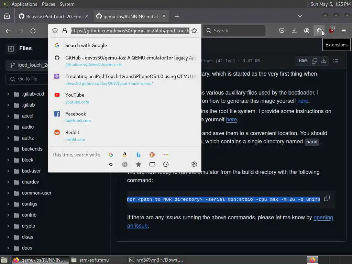The height and width of the screenshot is (264, 352).
Task: Expand the .gitlab-ci.d folder
Action: [8, 94]
